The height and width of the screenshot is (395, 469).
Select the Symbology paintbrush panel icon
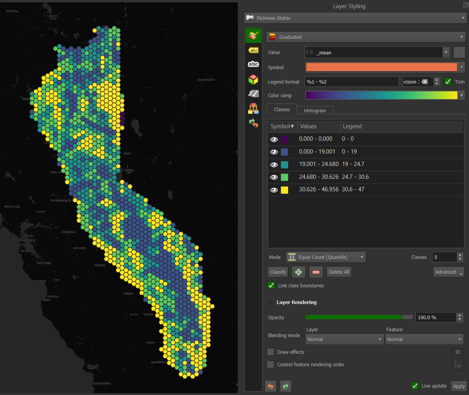click(x=253, y=35)
